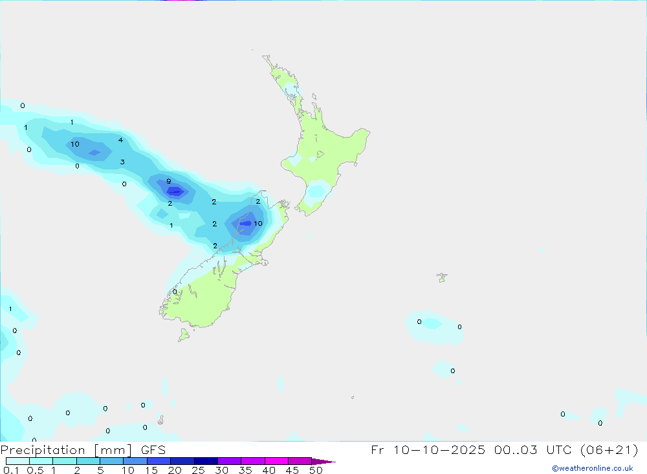Click the legend scale label '45'
Image resolution: width=647 pixels, height=474 pixels.
coord(292,470)
